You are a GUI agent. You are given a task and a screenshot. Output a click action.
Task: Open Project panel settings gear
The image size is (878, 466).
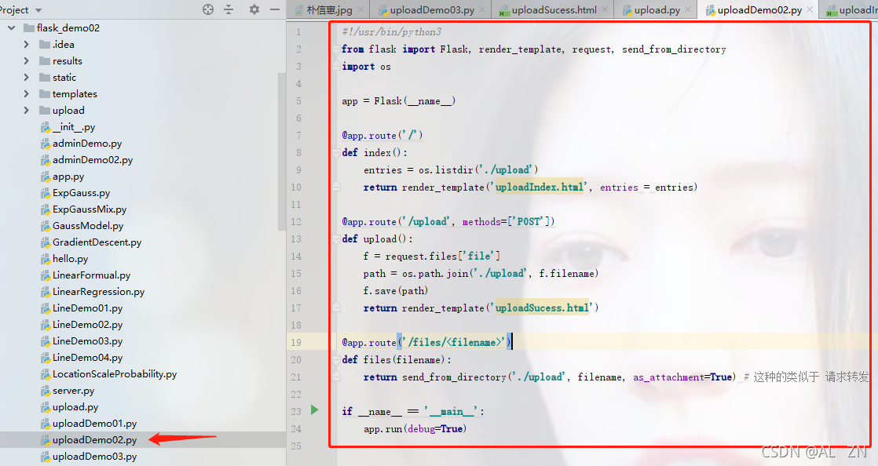click(x=254, y=9)
